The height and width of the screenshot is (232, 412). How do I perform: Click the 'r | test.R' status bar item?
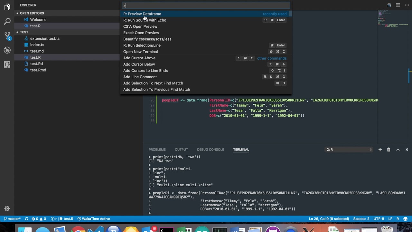[62, 219]
